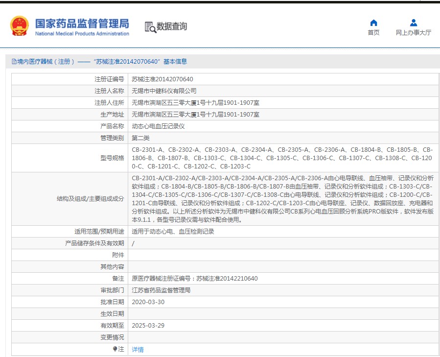Click the 型号规格 model list cell
This screenshot has height=357, width=440.
coord(282,158)
